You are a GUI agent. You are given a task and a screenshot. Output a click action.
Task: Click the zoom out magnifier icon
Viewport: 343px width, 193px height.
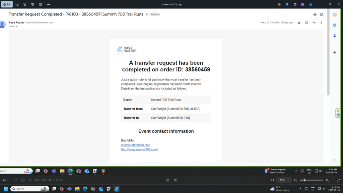(x=295, y=180)
